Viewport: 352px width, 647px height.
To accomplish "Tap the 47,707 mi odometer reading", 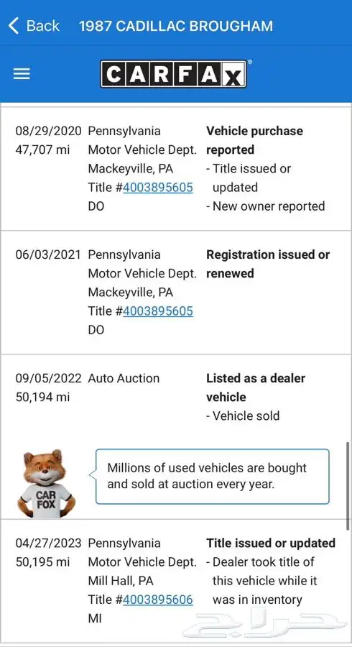I will (43, 150).
